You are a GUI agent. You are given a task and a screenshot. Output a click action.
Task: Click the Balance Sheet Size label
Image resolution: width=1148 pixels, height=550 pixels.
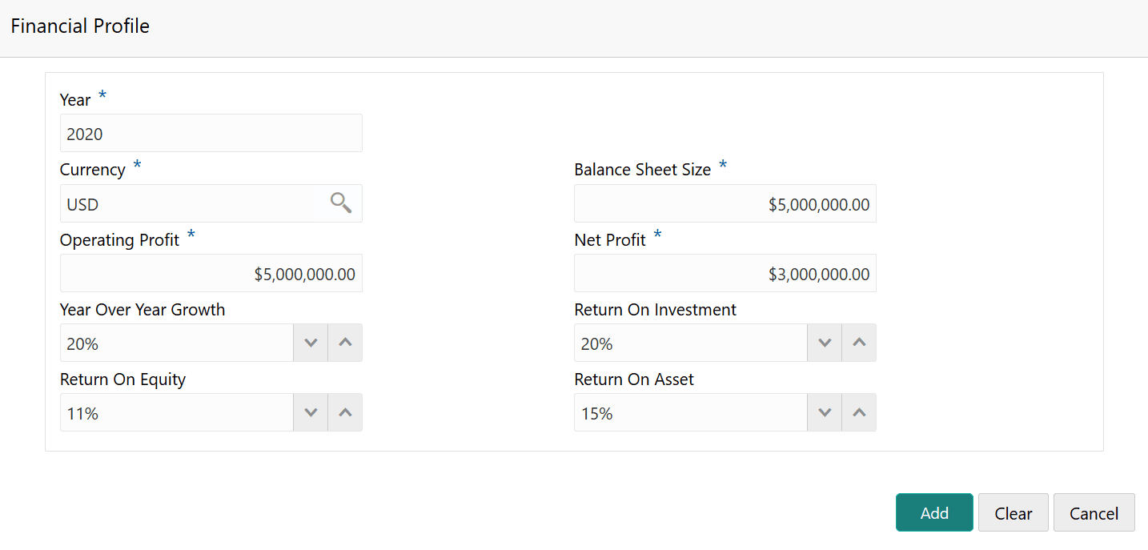(643, 169)
